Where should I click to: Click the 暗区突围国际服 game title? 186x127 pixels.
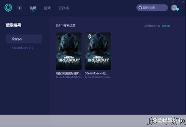(69, 73)
